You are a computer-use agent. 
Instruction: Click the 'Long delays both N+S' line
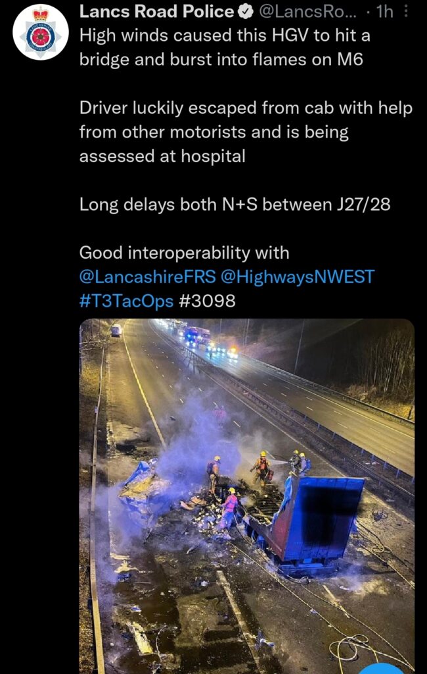tap(235, 205)
